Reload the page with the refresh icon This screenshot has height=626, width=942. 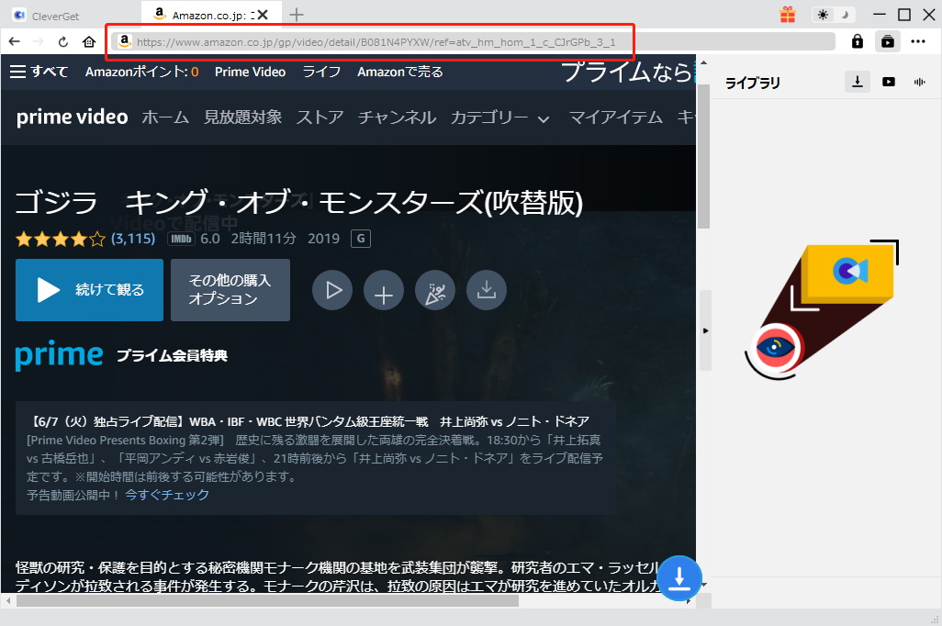tap(63, 41)
